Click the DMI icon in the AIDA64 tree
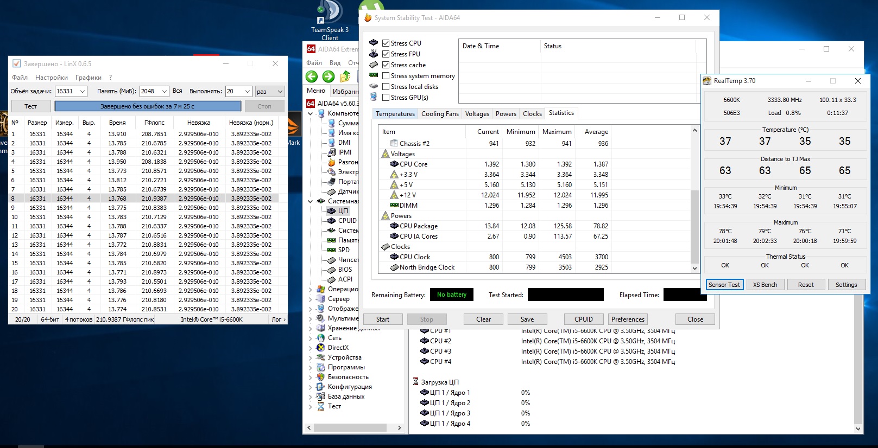This screenshot has height=448, width=878. (331, 143)
